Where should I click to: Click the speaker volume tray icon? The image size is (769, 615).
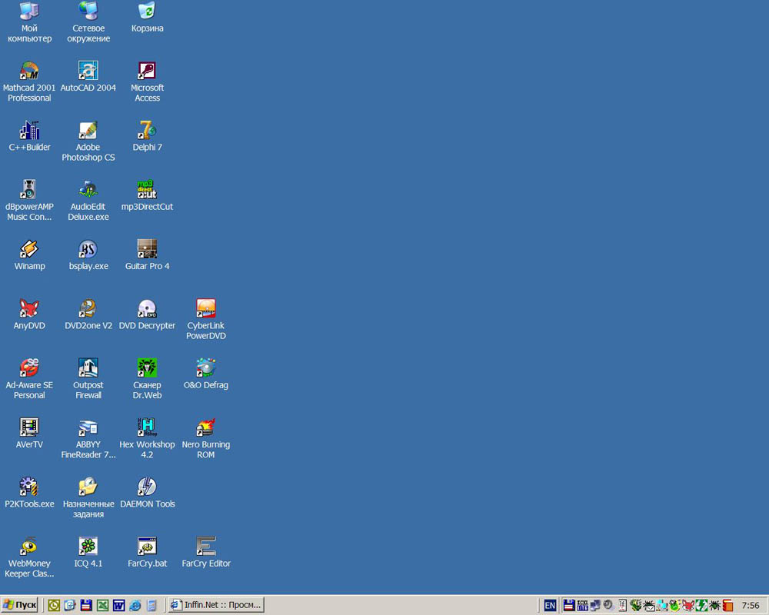click(x=608, y=605)
